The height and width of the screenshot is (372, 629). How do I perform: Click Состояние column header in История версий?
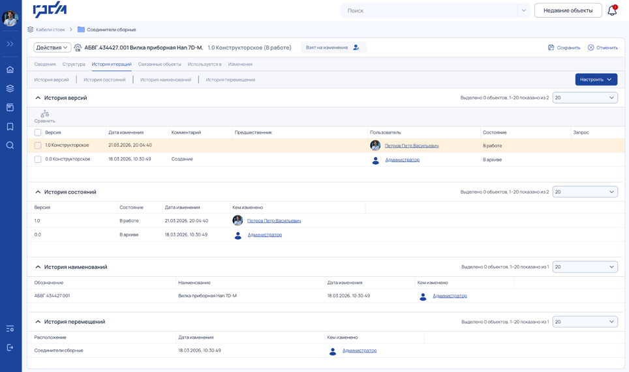(x=495, y=132)
